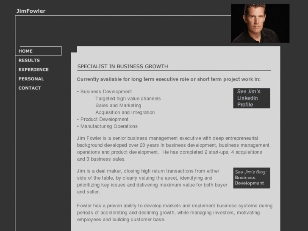Open the RESULTS navigation item

pyautogui.click(x=29, y=60)
